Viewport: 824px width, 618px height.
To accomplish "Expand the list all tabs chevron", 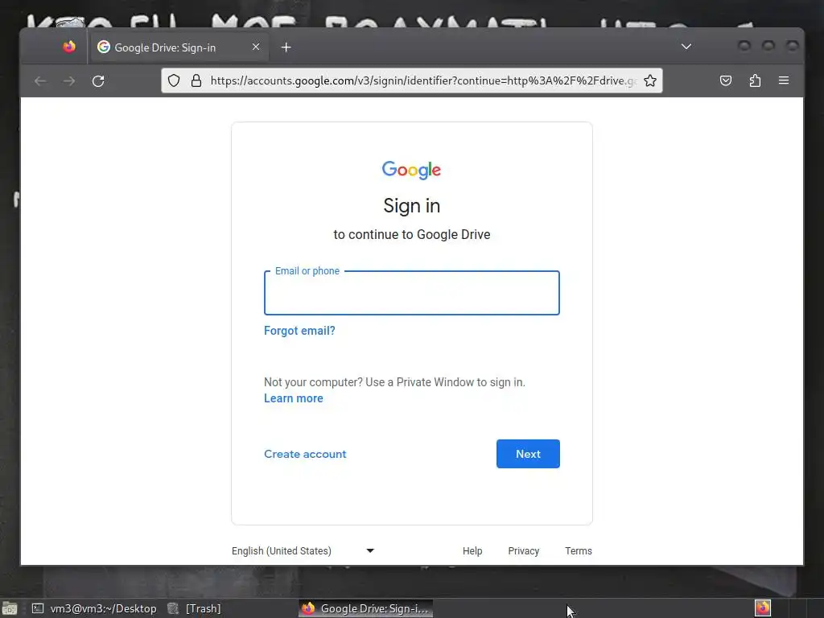I will click(686, 47).
